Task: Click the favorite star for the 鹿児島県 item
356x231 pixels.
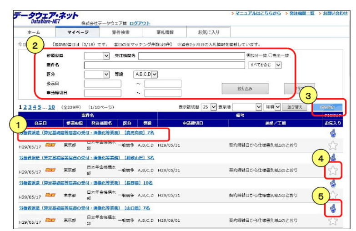Action: click(333, 146)
